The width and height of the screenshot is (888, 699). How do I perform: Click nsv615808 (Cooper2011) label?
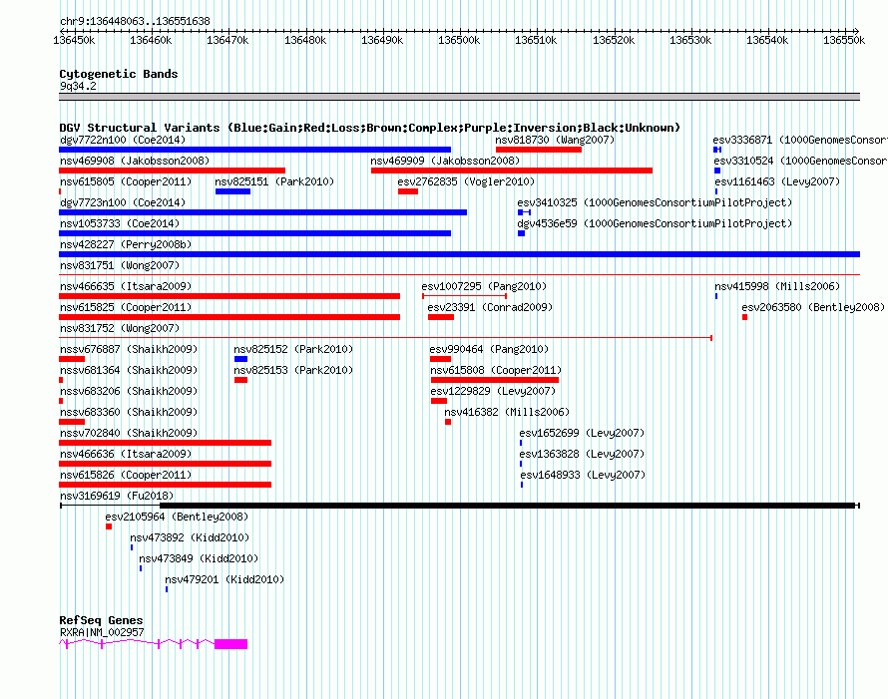coord(496,370)
